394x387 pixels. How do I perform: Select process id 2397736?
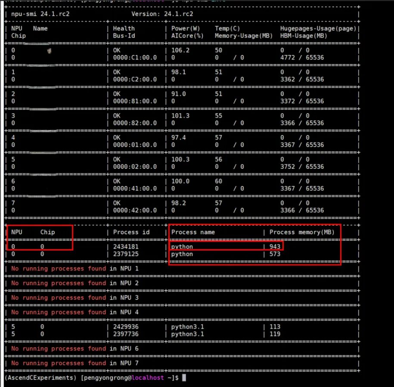[126, 334]
